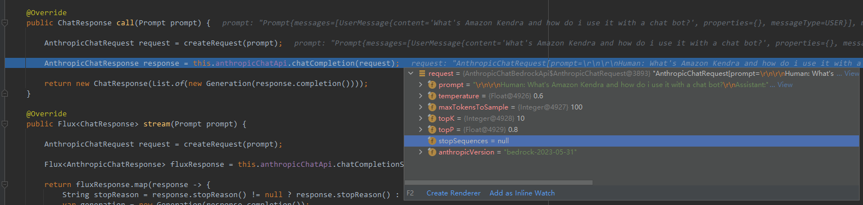The image size is (863, 205).
Task: Click the Create Renderer link
Action: pyautogui.click(x=453, y=193)
